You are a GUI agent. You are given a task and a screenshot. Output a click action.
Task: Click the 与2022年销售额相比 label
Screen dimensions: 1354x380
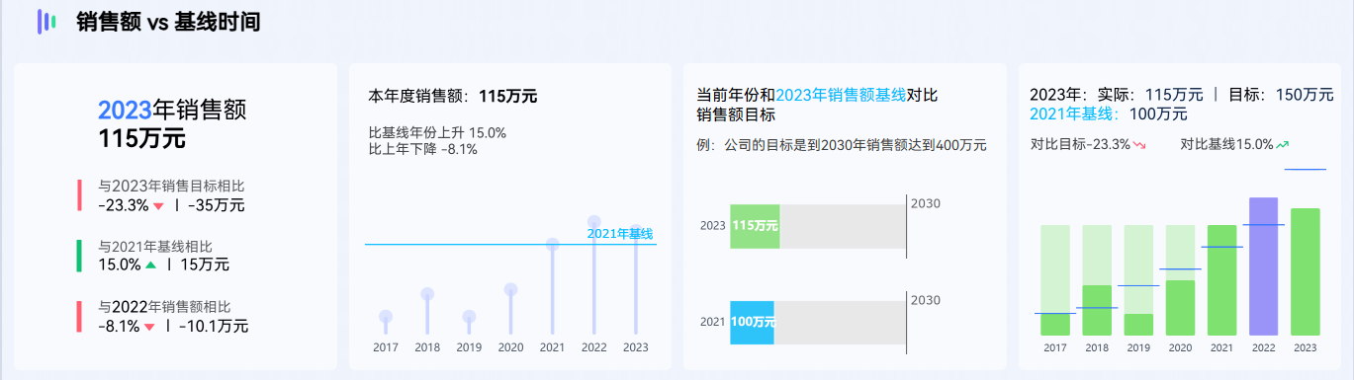click(164, 307)
